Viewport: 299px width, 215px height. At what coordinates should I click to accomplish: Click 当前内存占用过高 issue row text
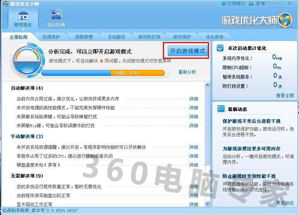pos(68,99)
